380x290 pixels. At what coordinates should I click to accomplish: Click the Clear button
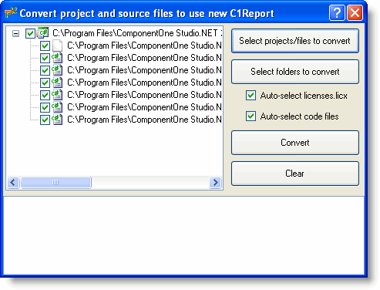[x=295, y=174]
